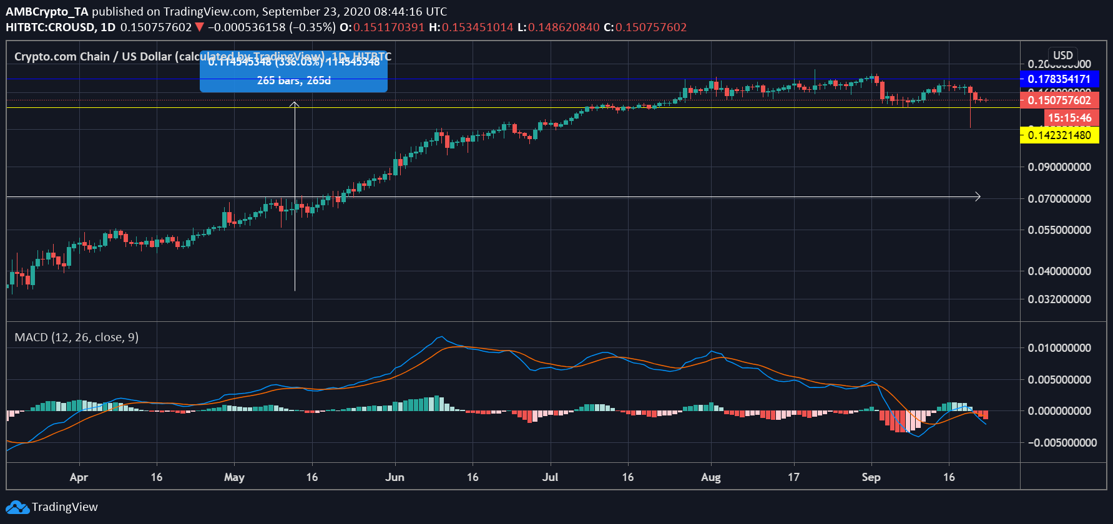Click the Jul label on the time axis
The width and height of the screenshot is (1113, 524).
pyautogui.click(x=550, y=477)
